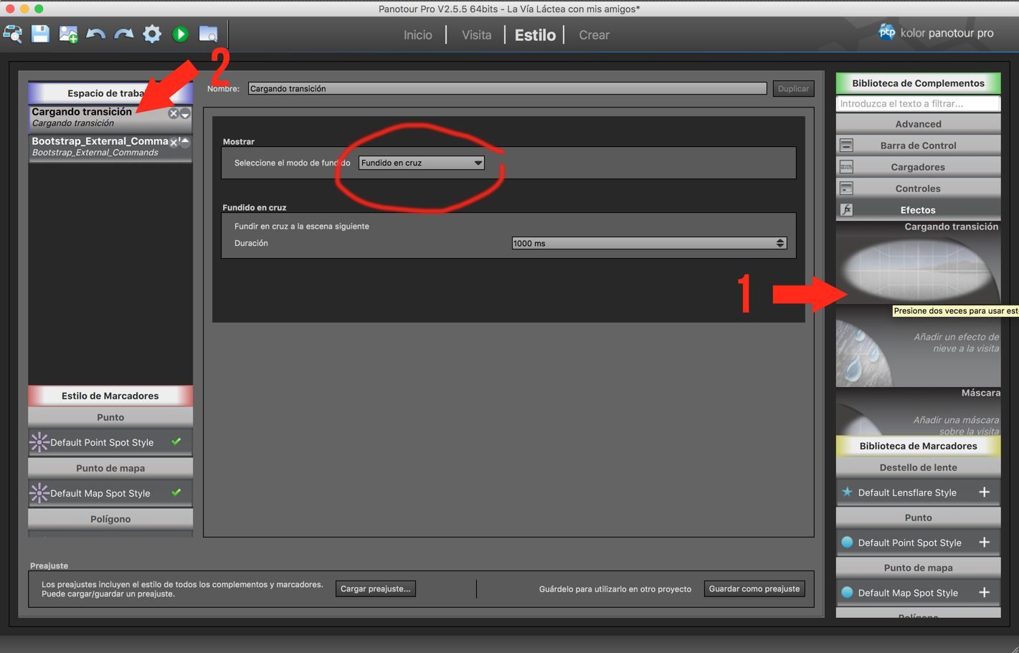This screenshot has width=1019, height=653.
Task: Click the Nombre text field
Action: (507, 88)
